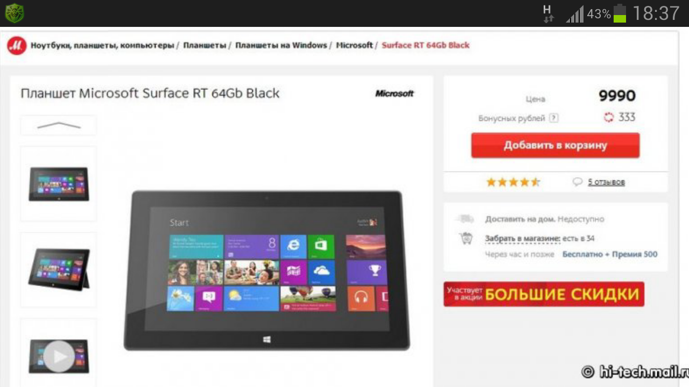Open the reviews speech bubble icon
The height and width of the screenshot is (387, 689).
tap(578, 182)
